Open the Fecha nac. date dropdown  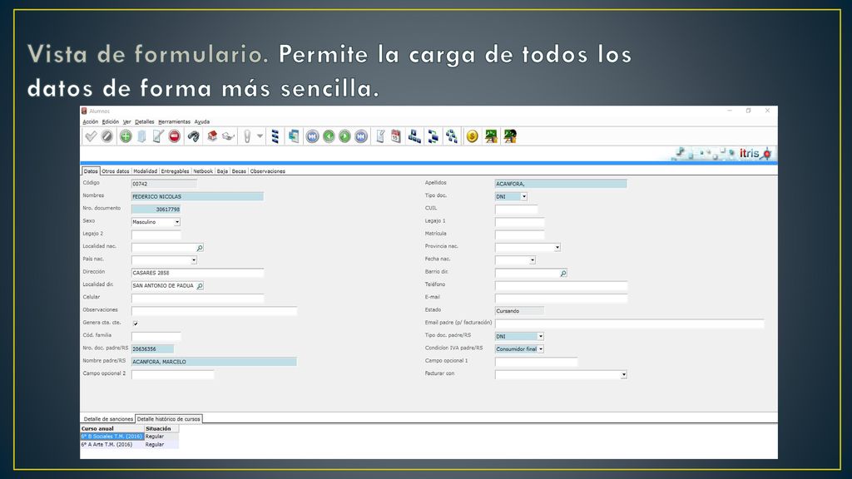click(x=532, y=260)
